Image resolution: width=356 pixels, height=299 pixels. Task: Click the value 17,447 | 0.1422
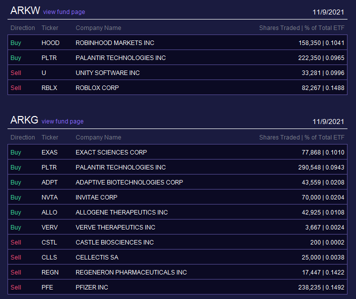coord(323,272)
